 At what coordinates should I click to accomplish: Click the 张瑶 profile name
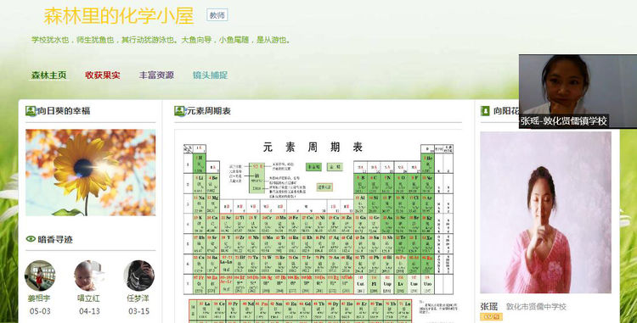point(489,306)
